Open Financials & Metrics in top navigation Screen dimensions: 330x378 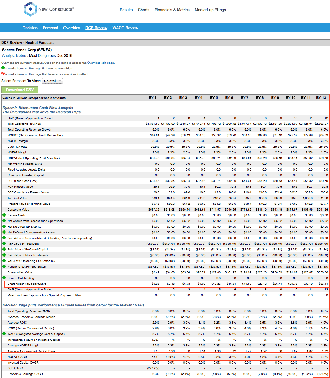coord(172,10)
